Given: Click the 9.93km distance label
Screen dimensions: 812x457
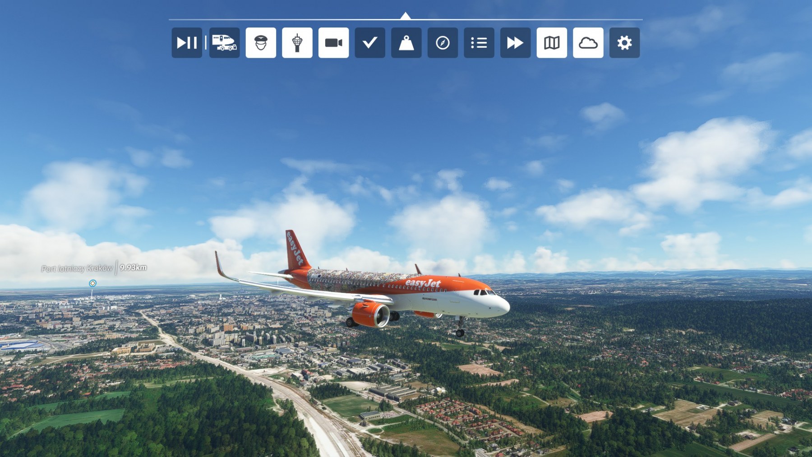Looking at the screenshot, I should click(x=133, y=268).
